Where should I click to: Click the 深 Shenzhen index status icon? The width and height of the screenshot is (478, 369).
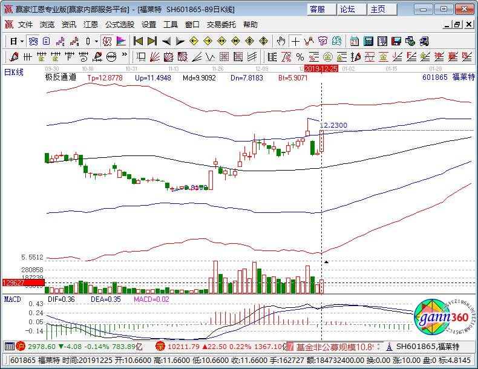click(160, 347)
